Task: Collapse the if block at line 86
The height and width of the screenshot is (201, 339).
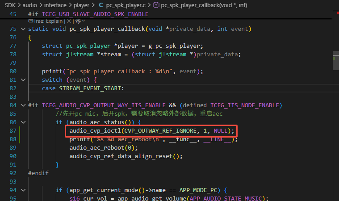Action: click(x=23, y=122)
